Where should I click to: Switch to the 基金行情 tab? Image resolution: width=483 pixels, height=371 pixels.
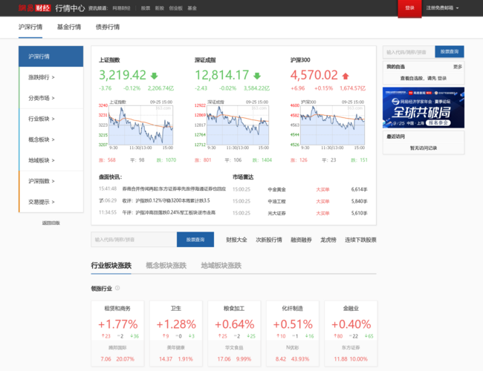coord(69,27)
